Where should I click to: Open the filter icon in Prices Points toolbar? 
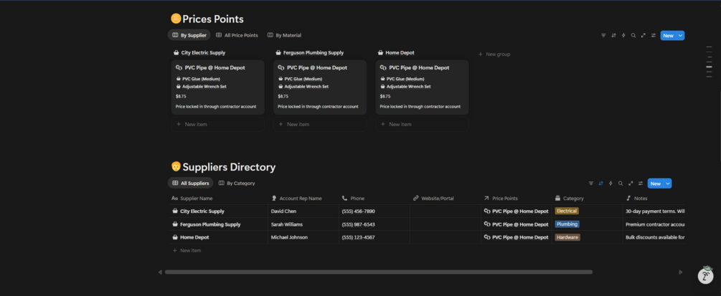click(603, 35)
